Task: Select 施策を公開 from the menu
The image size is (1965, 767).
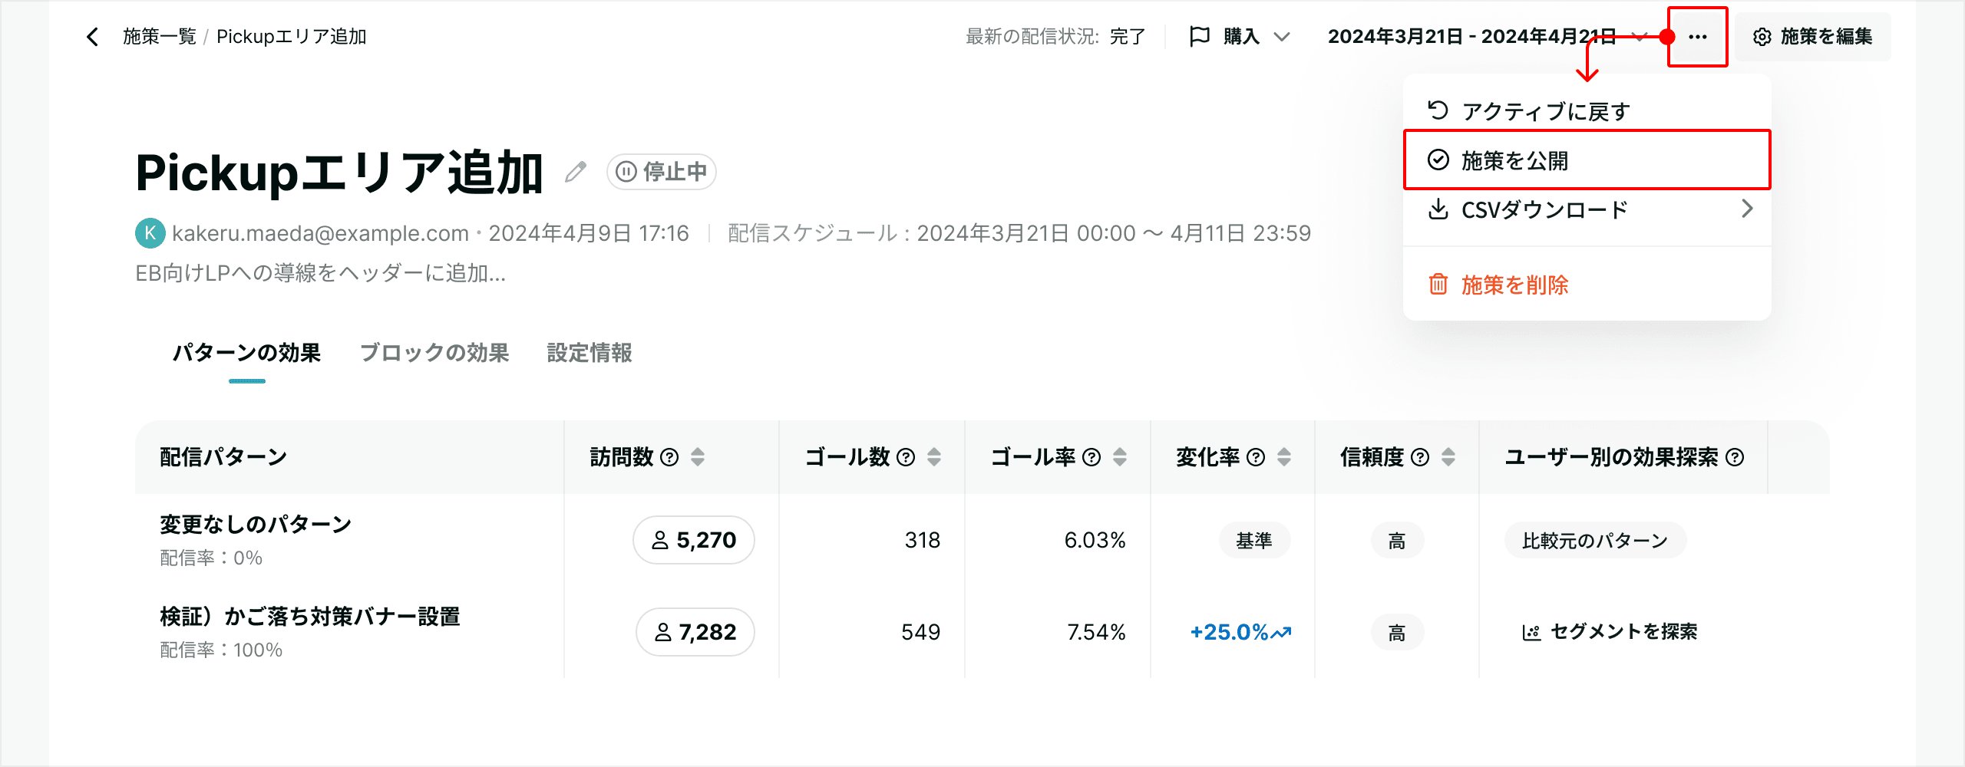Action: pos(1587,160)
